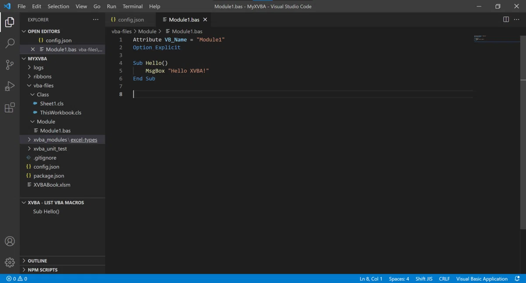Open the Source Control view
526x283 pixels.
[x=10, y=65]
